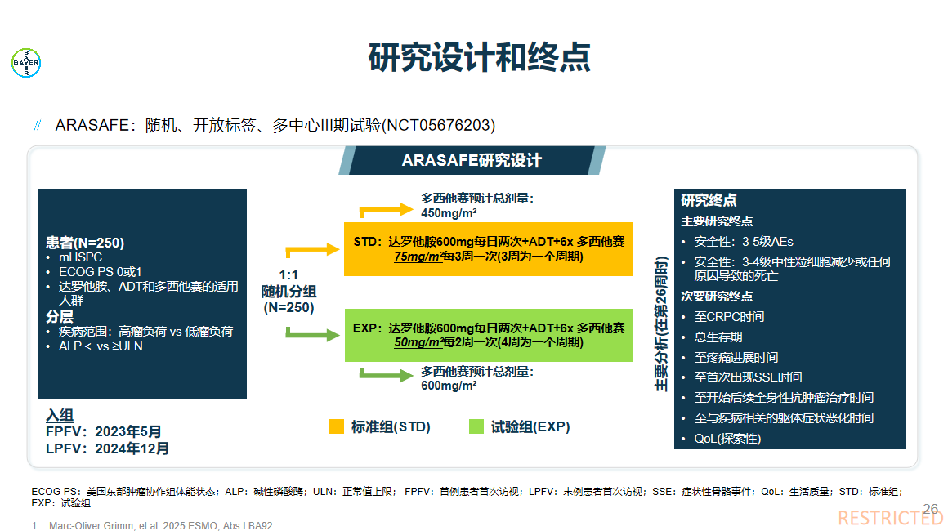
Task: Click the 患者(N=250) heading
Action: click(x=85, y=243)
